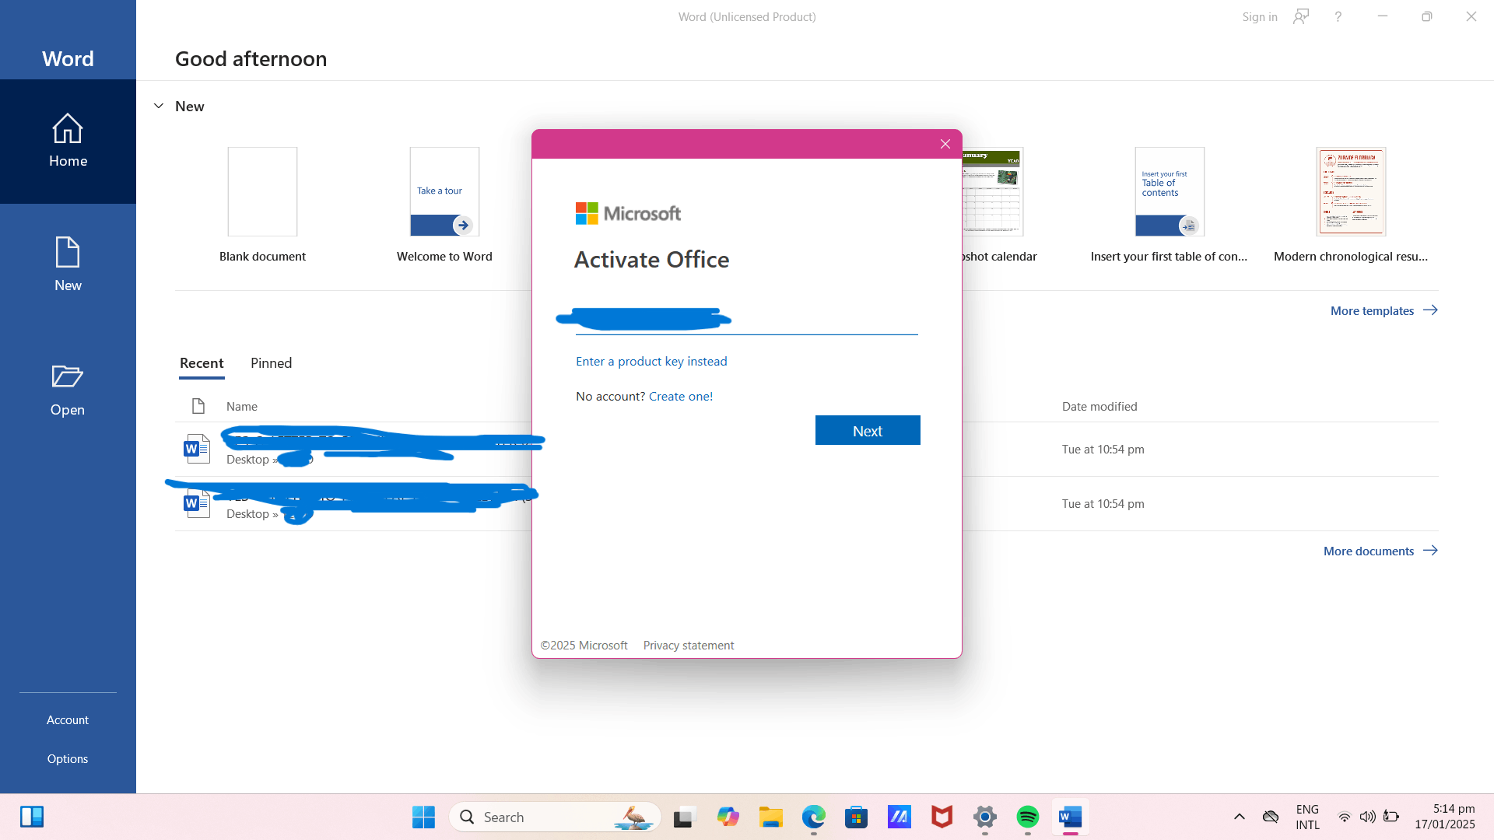Click the feedback person icon near Sign in
The image size is (1494, 840).
click(1301, 16)
